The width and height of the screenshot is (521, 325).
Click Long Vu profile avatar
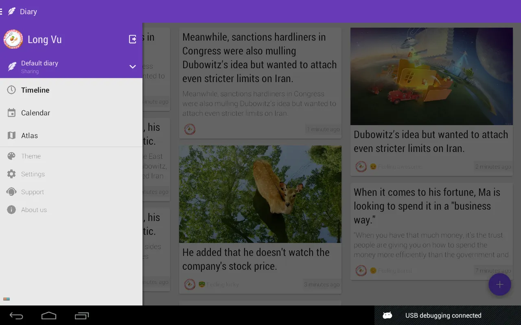13,39
